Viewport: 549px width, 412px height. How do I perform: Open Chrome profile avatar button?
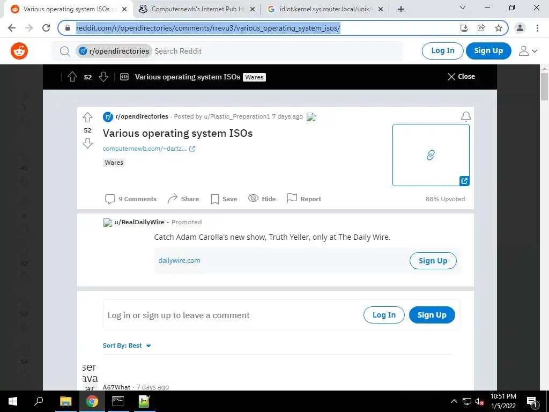[x=520, y=28]
